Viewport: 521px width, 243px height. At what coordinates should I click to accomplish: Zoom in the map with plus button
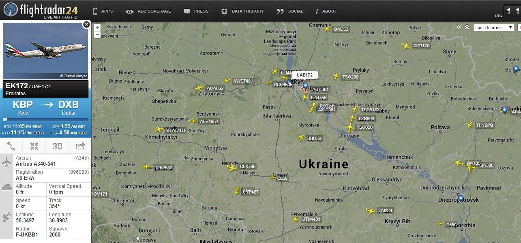97,28
